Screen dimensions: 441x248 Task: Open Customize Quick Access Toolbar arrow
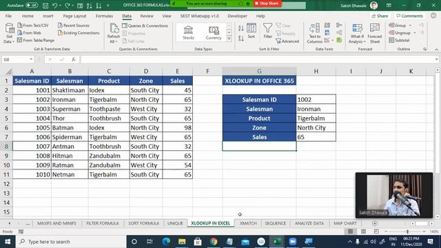tap(108, 6)
